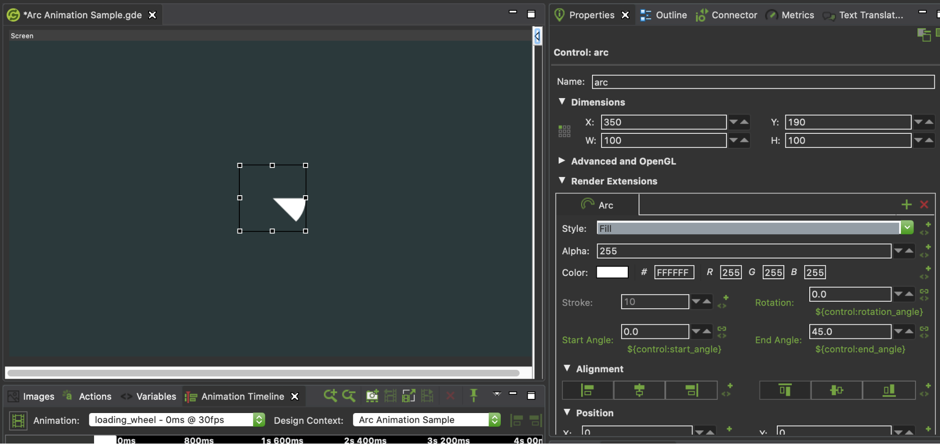
Task: Switch to the Text Translat... tab
Action: (863, 15)
